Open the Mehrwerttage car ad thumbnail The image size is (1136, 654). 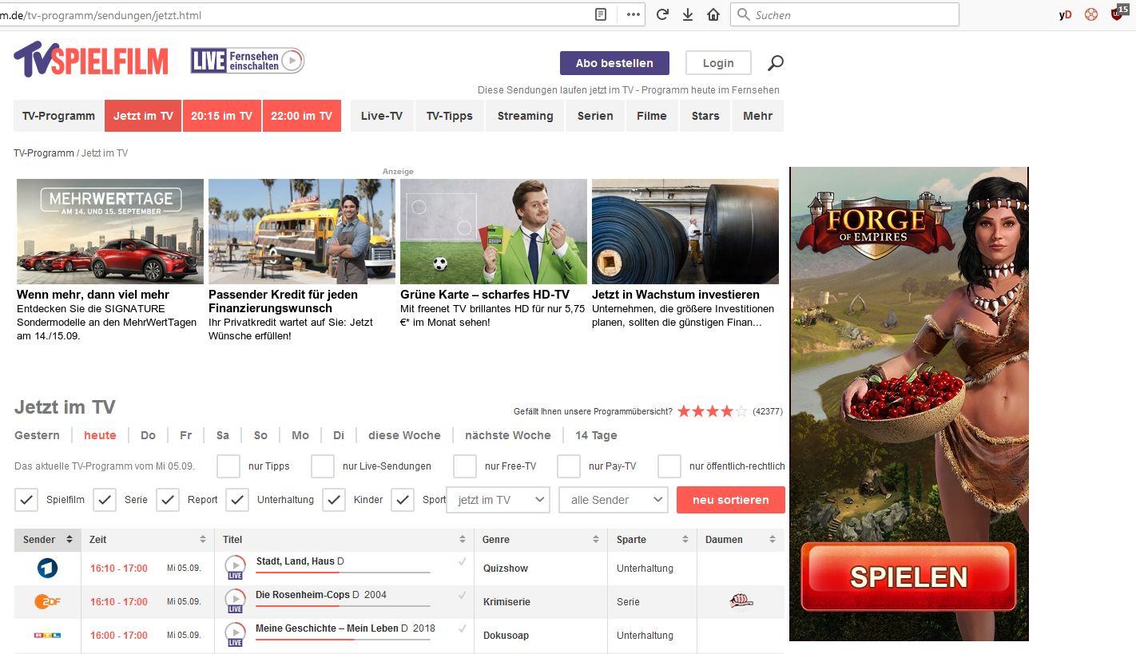110,232
